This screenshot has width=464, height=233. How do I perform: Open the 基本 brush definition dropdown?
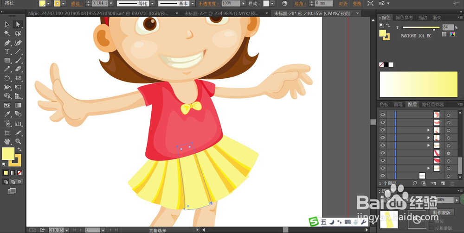click(x=193, y=4)
